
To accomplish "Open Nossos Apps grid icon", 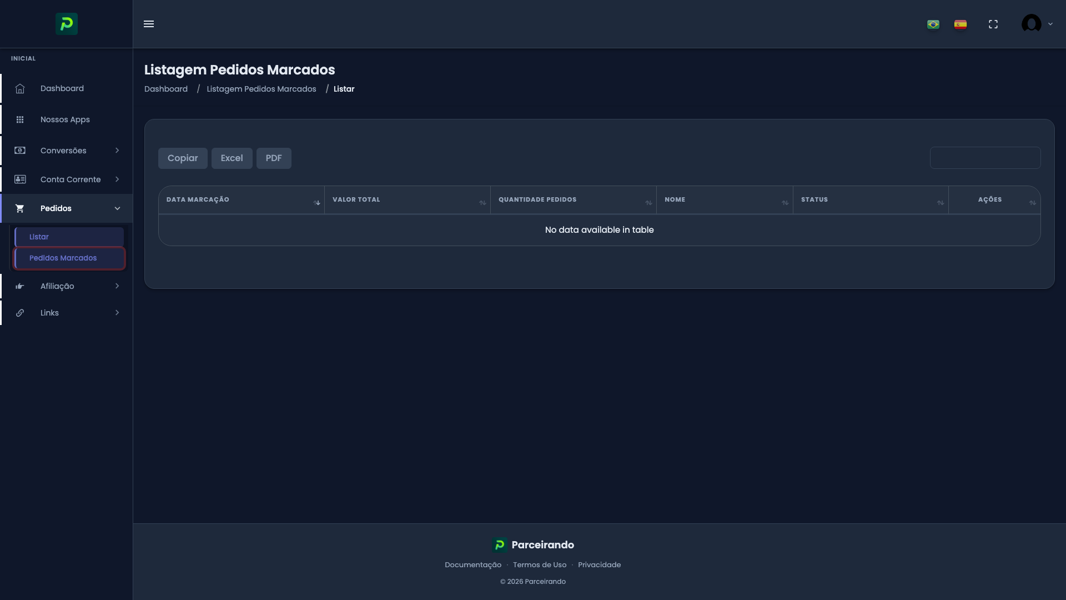I will 20,119.
